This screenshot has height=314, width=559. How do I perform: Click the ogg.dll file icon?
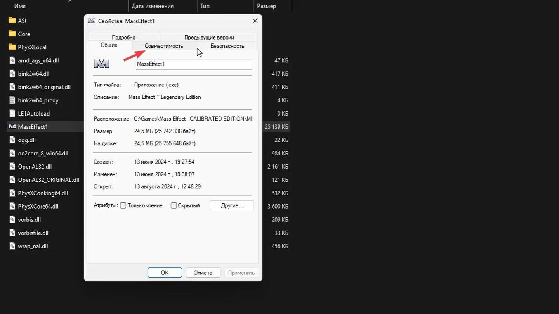pyautogui.click(x=12, y=140)
